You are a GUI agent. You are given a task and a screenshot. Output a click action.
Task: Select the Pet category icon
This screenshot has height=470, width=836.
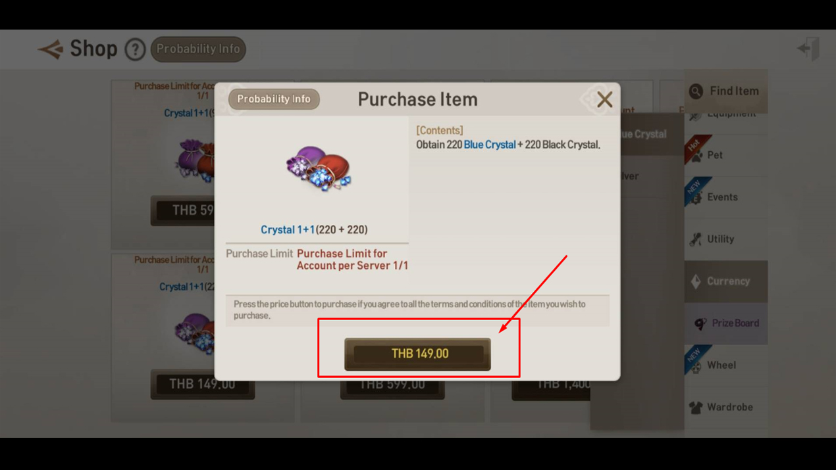click(696, 155)
